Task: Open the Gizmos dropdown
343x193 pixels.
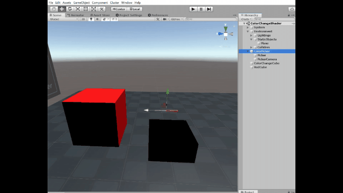Action: [x=177, y=19]
